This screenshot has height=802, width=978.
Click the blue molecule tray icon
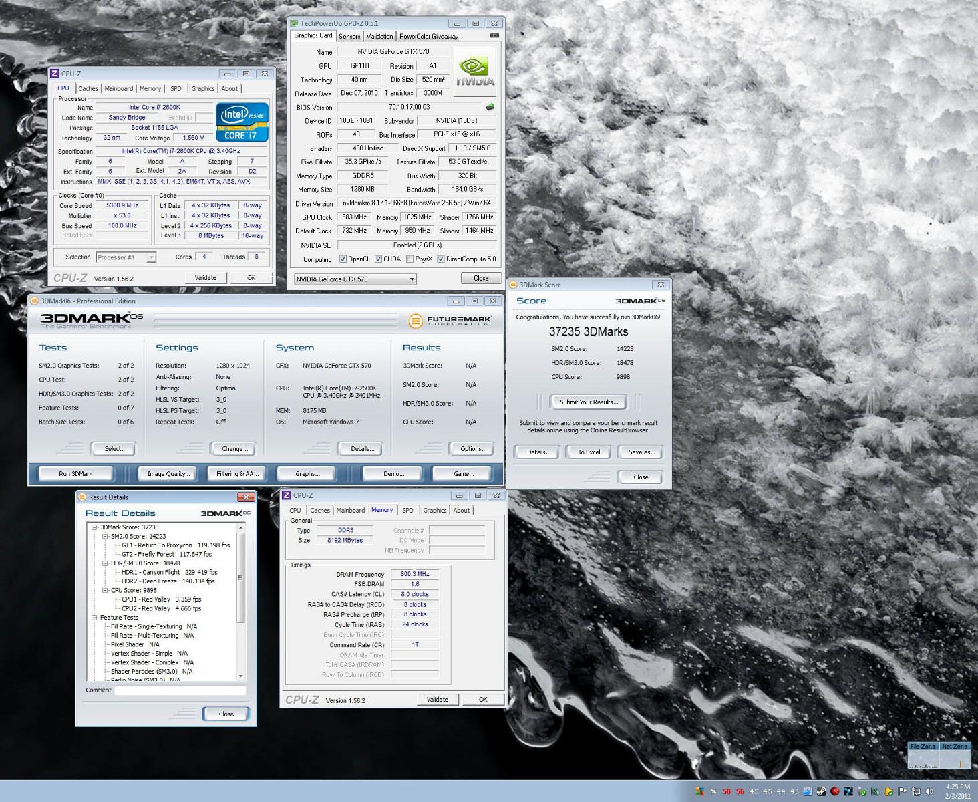[x=848, y=791]
